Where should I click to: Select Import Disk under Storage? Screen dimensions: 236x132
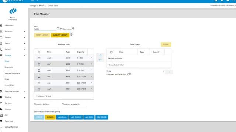coord(9,85)
